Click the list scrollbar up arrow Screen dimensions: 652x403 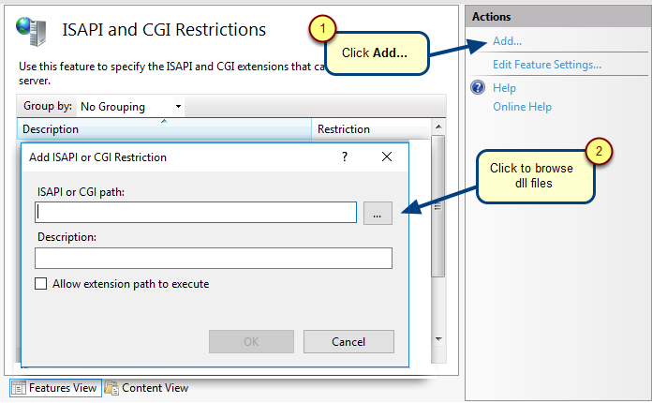tap(438, 127)
